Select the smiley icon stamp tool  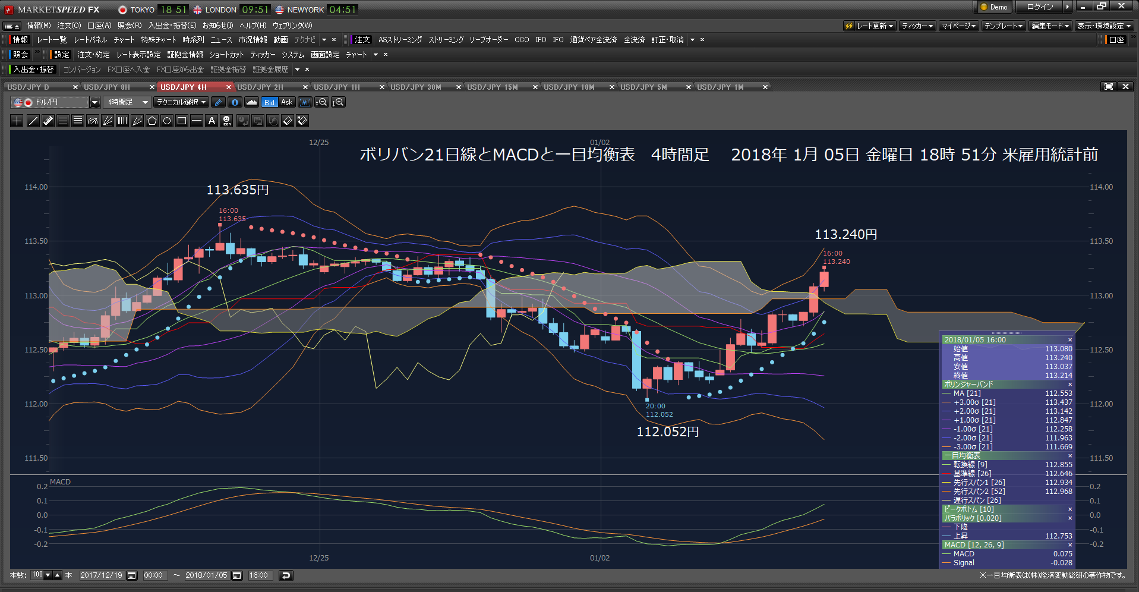coord(226,121)
